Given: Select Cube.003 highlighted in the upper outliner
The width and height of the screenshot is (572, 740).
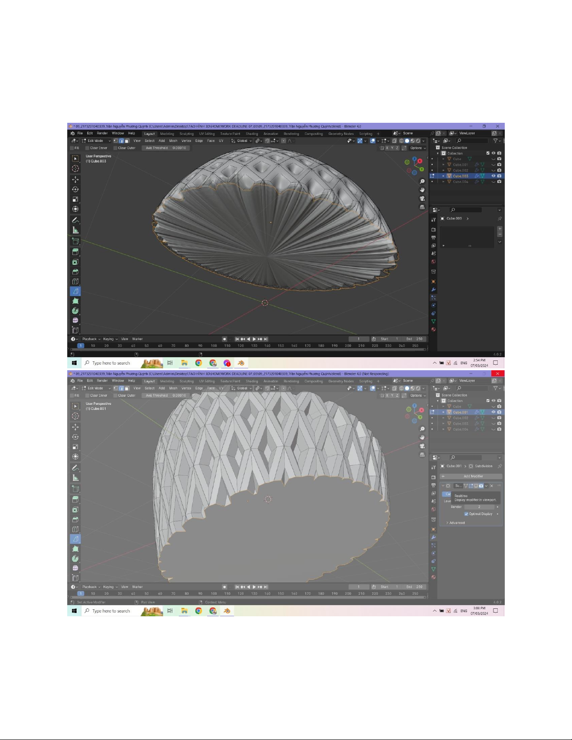Looking at the screenshot, I should click(x=460, y=176).
